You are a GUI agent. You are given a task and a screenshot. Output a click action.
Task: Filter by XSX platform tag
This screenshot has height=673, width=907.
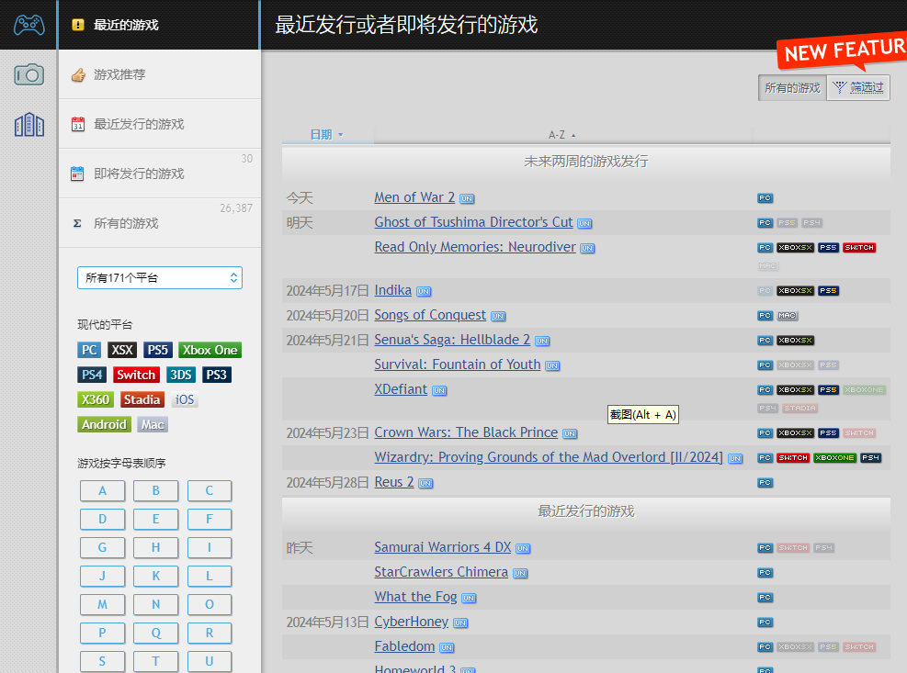(122, 350)
